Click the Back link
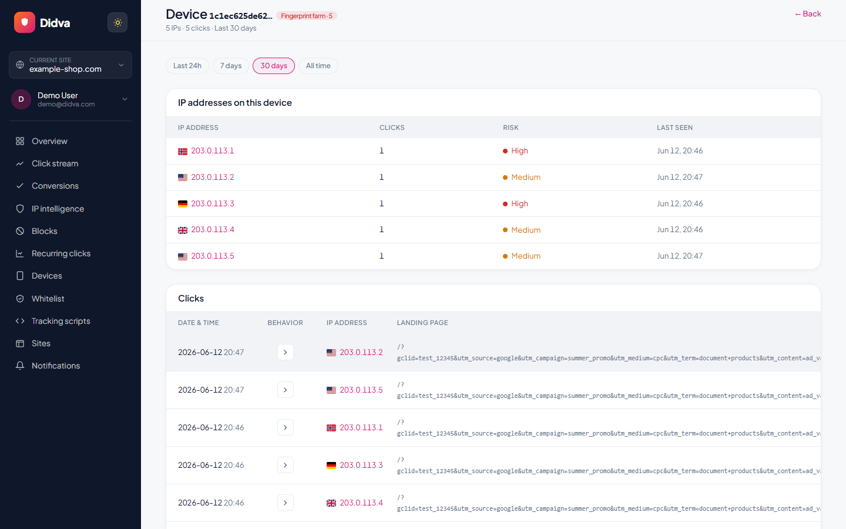Screen dimensions: 846x529 click(x=808, y=14)
